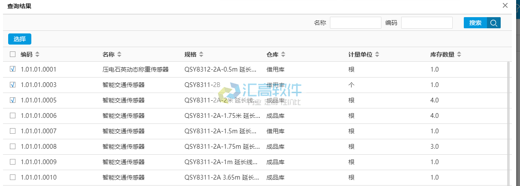Check row 1.01.01.0009 checkbox

click(12, 162)
